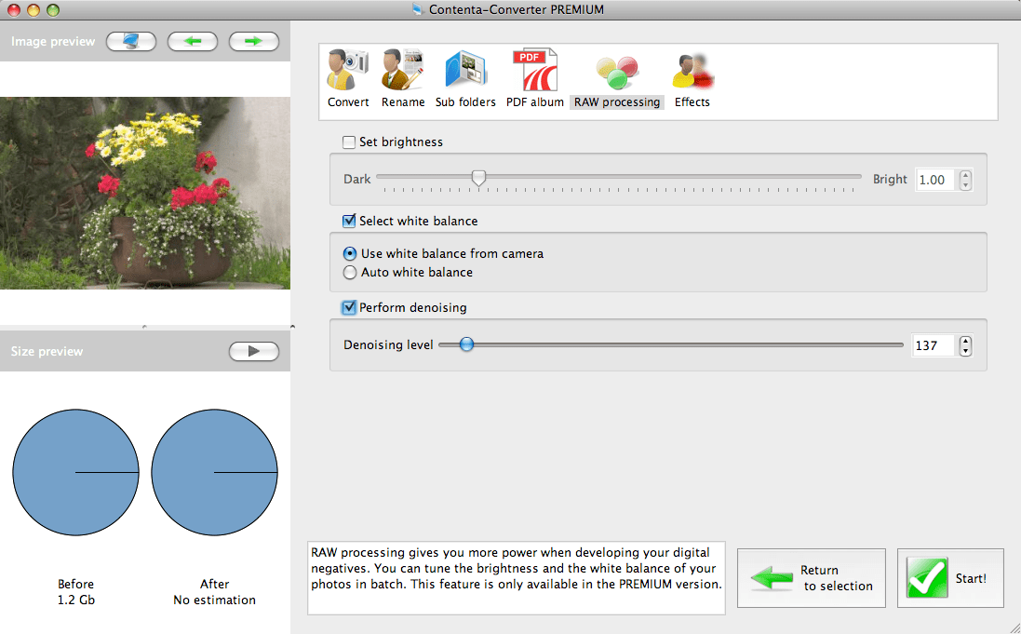This screenshot has width=1021, height=634.
Task: Click the monitor preview button
Action: [x=131, y=41]
